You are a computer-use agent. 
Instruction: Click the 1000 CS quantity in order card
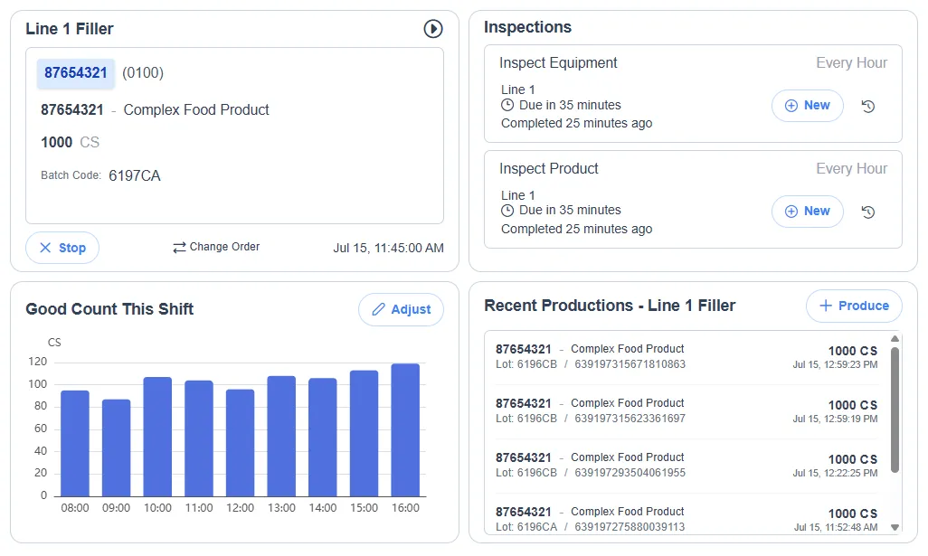[x=70, y=142]
